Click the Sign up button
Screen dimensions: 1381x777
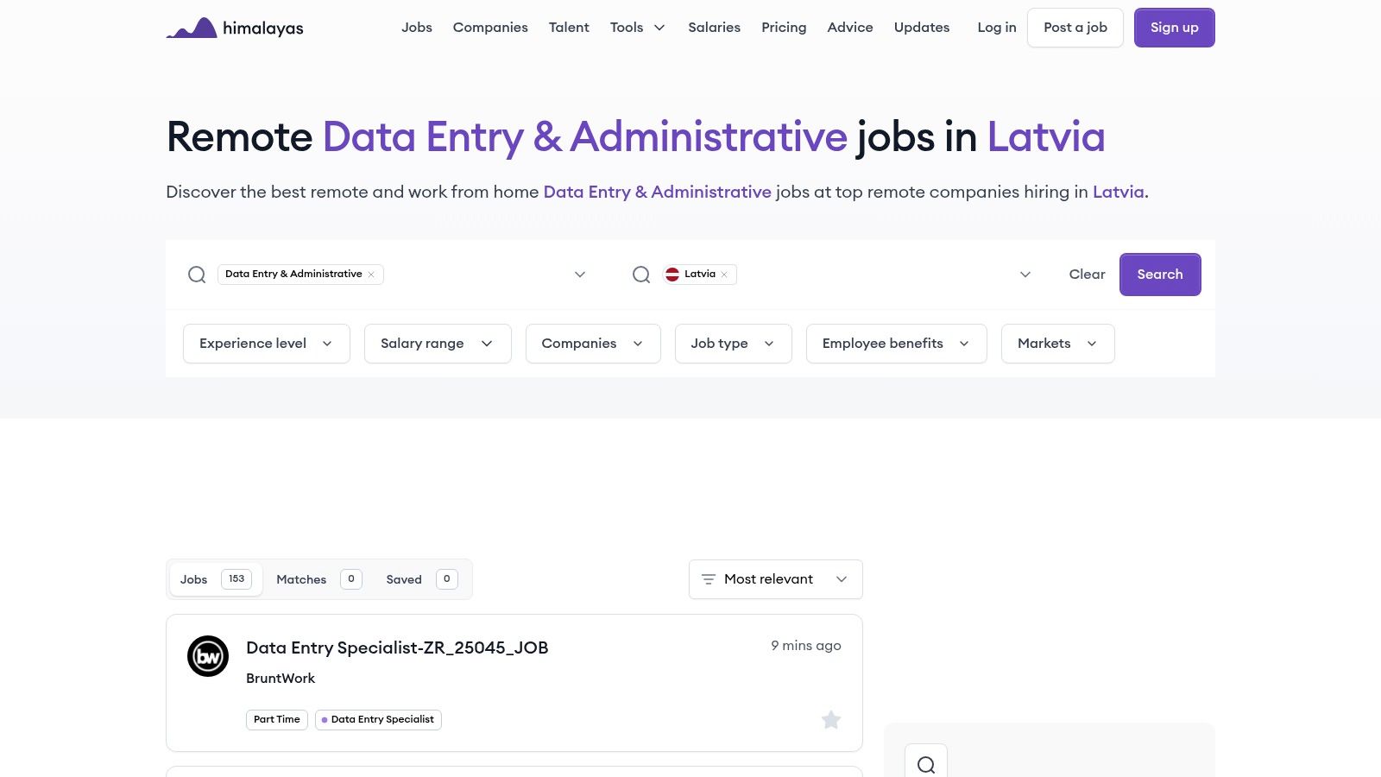coord(1175,28)
